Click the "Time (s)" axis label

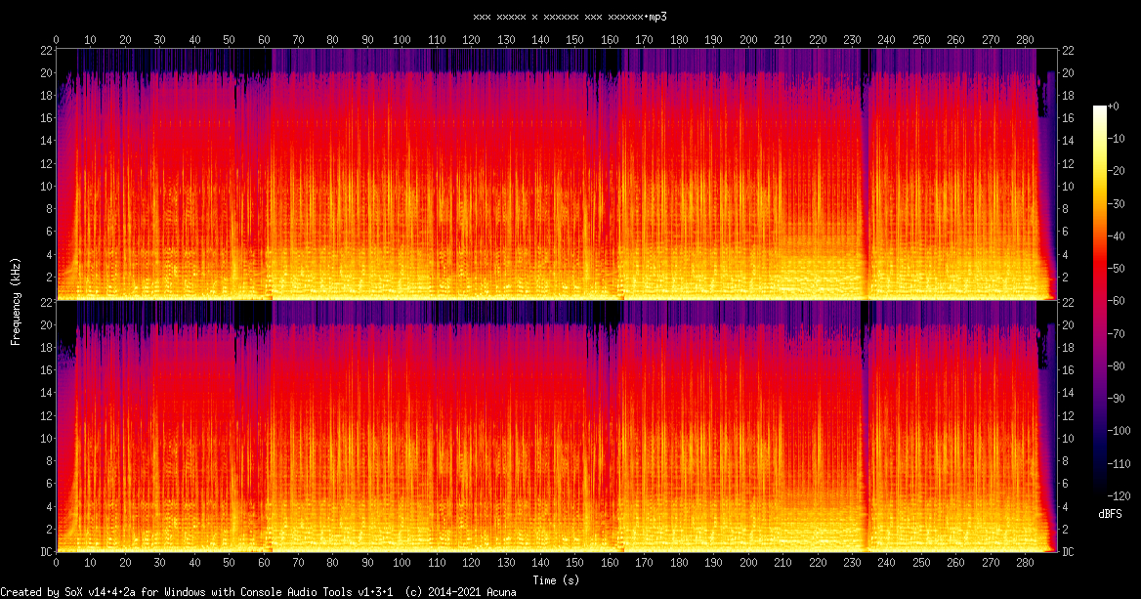556,580
